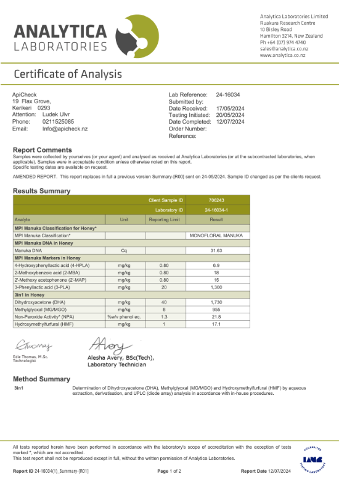Click the attention name Ludek Ulvr
339x482 pixels.
(56, 114)
